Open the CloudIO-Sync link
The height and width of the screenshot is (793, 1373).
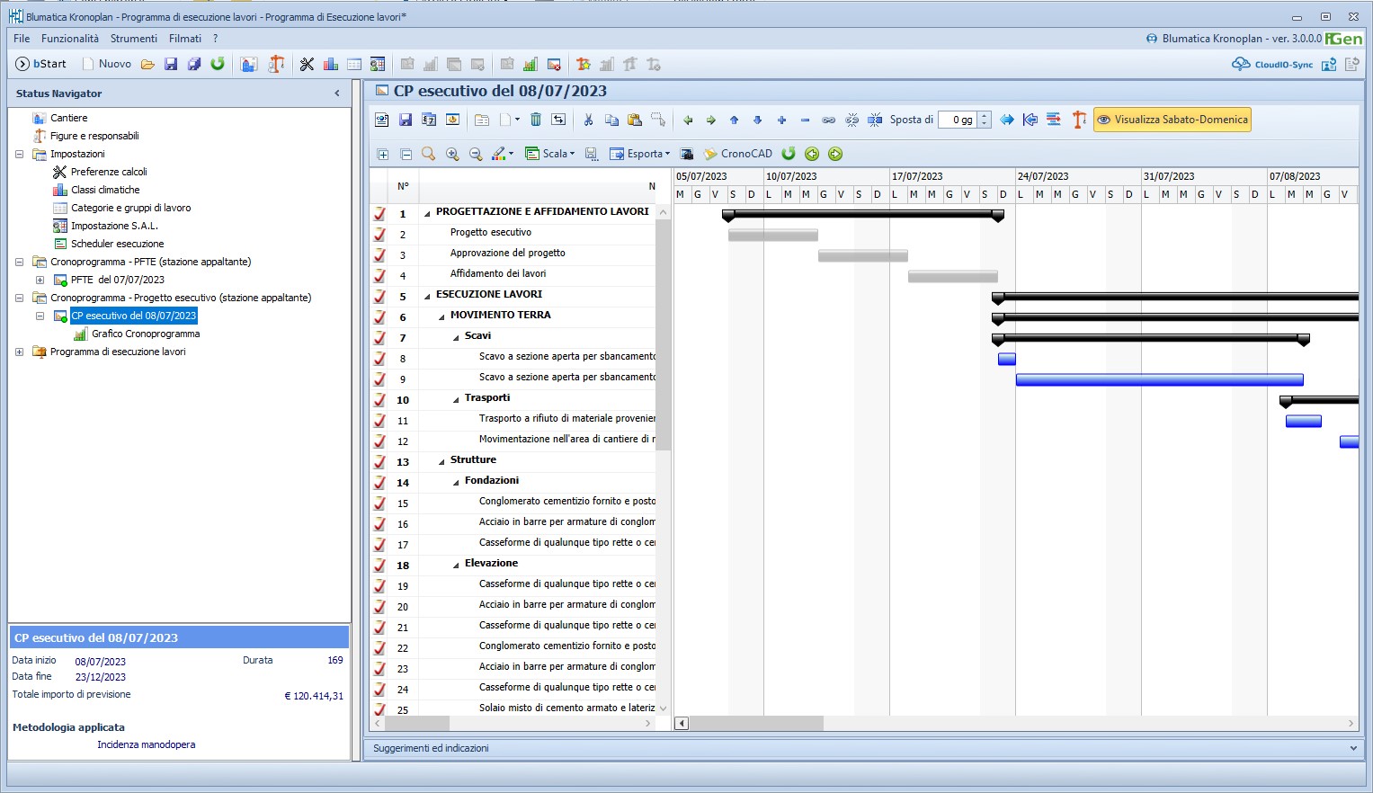[x=1272, y=64]
